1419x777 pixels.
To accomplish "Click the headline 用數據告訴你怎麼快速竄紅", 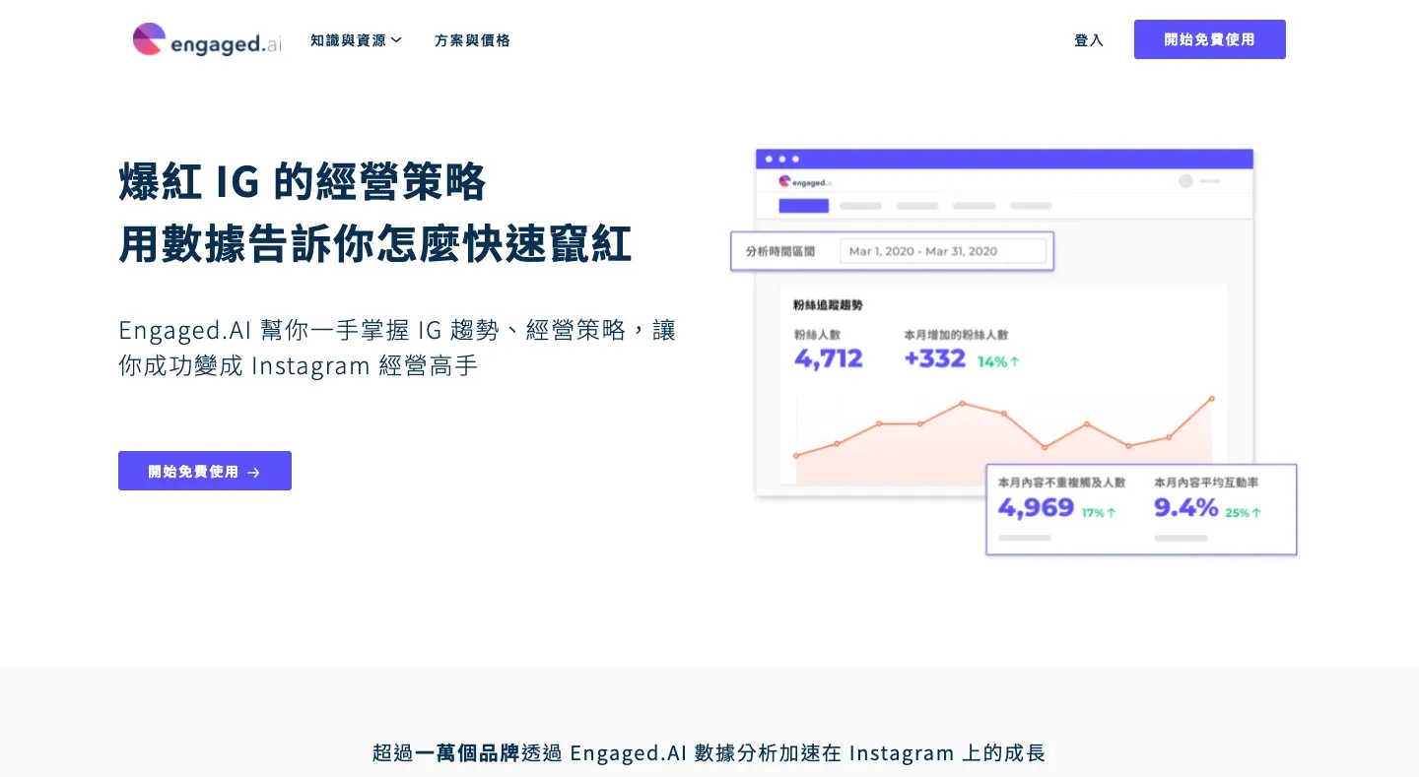I will coord(375,243).
